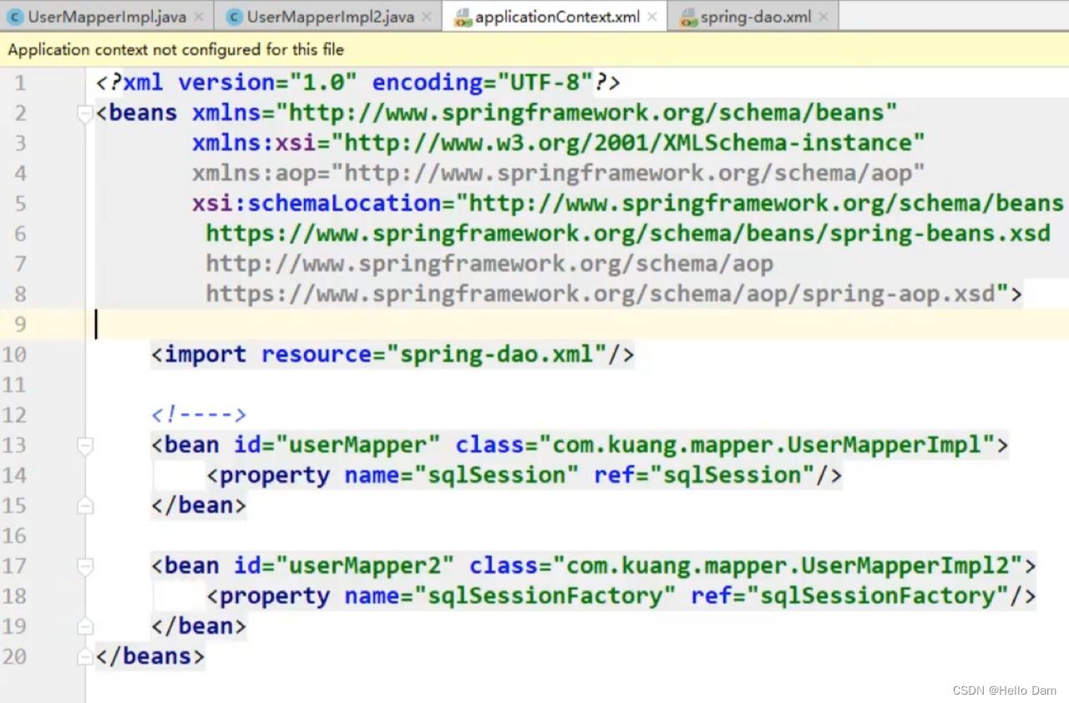Viewport: 1069px width, 703px height.
Task: Place cursor on the empty line 9
Action: coord(576,324)
